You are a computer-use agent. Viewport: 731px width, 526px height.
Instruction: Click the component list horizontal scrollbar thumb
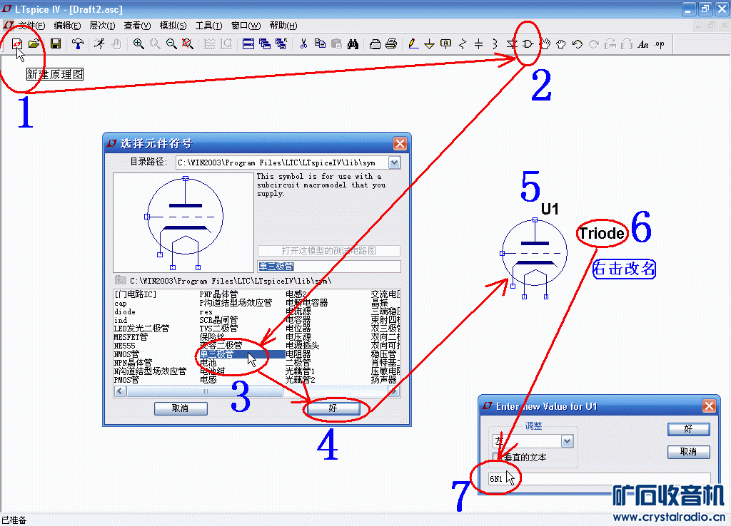click(205, 391)
